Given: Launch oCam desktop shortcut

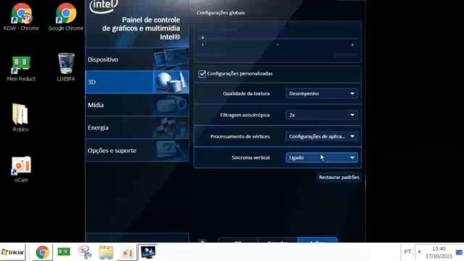Looking at the screenshot, I should (x=21, y=169).
